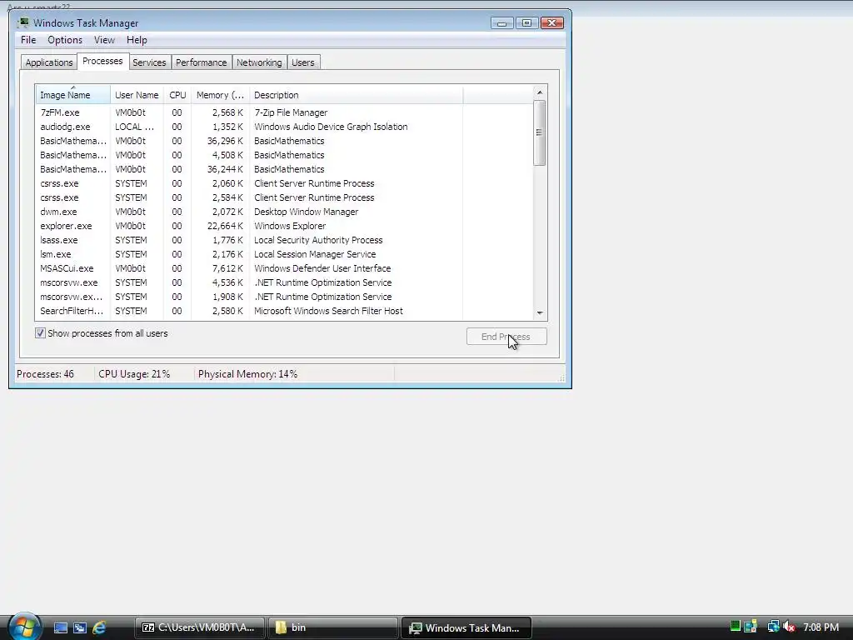Open the Help menu

pyautogui.click(x=137, y=40)
